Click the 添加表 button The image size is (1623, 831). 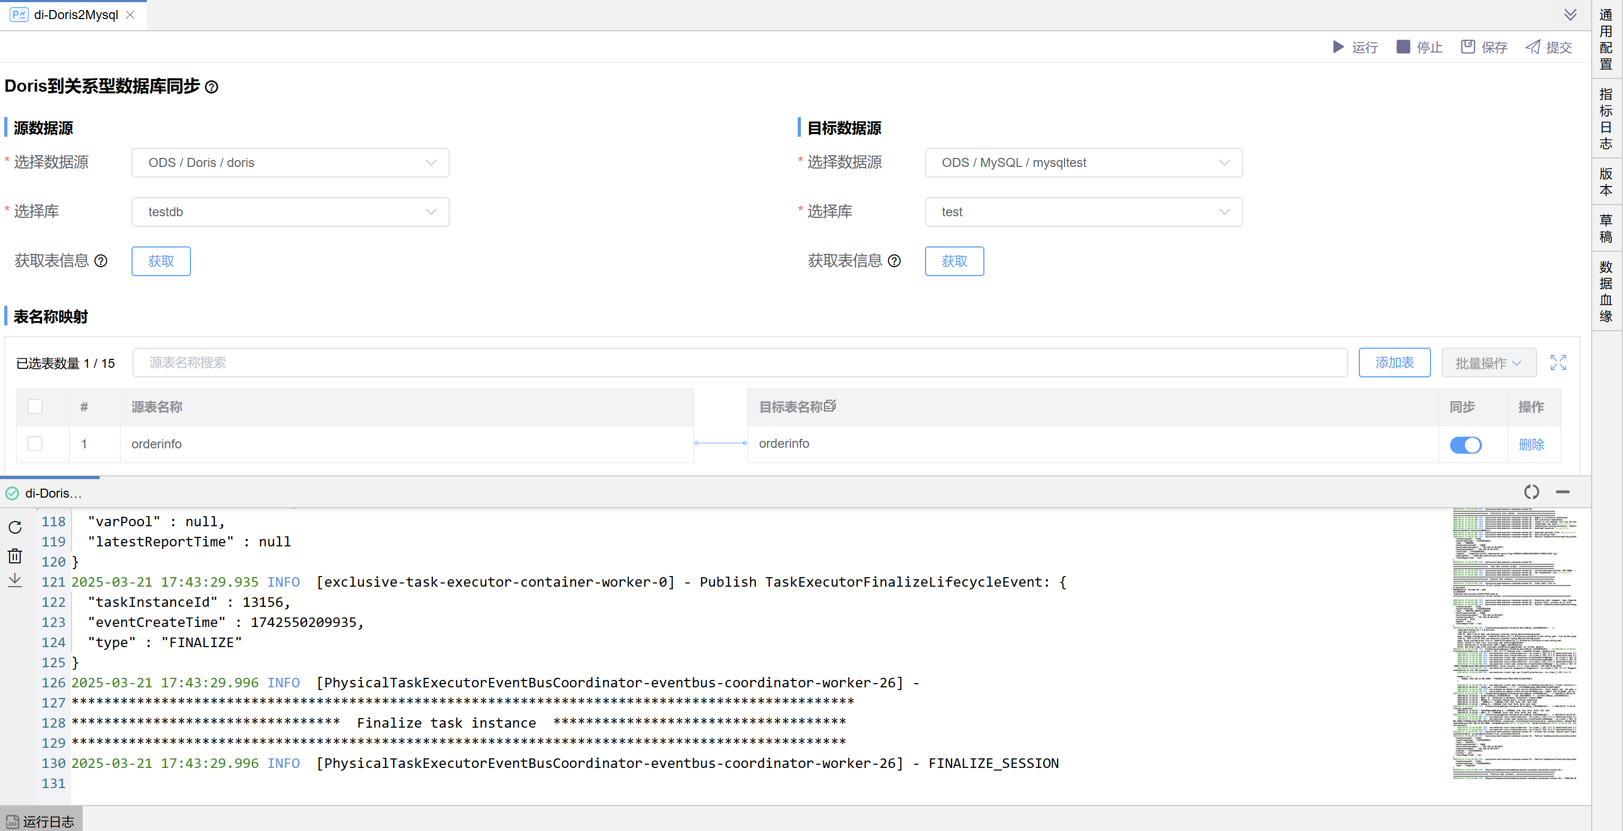(x=1394, y=363)
